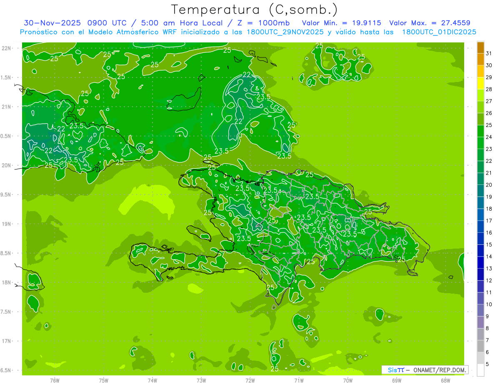
Task: Click the orange 31 color legend swatch
Action: click(x=480, y=47)
